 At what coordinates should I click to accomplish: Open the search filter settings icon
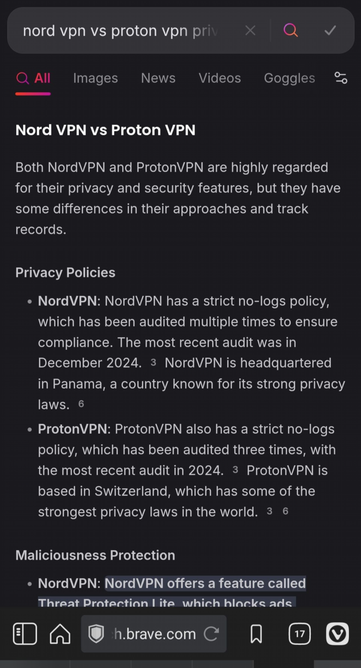click(x=341, y=78)
